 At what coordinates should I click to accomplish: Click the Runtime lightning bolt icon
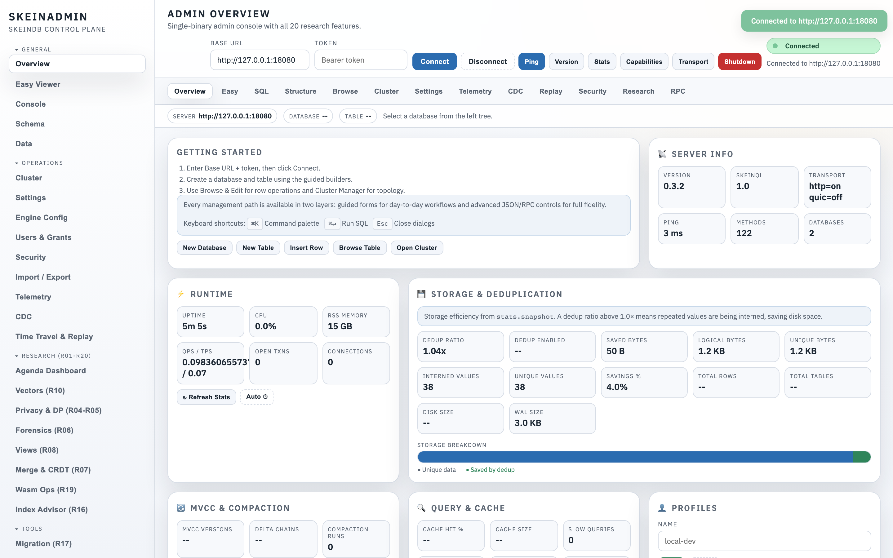pos(181,294)
